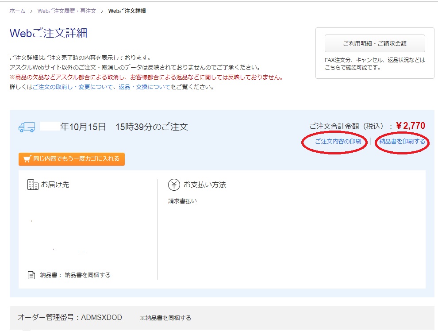
Task: Click the large Webご注文詳細 page heading
Action: tap(48, 34)
